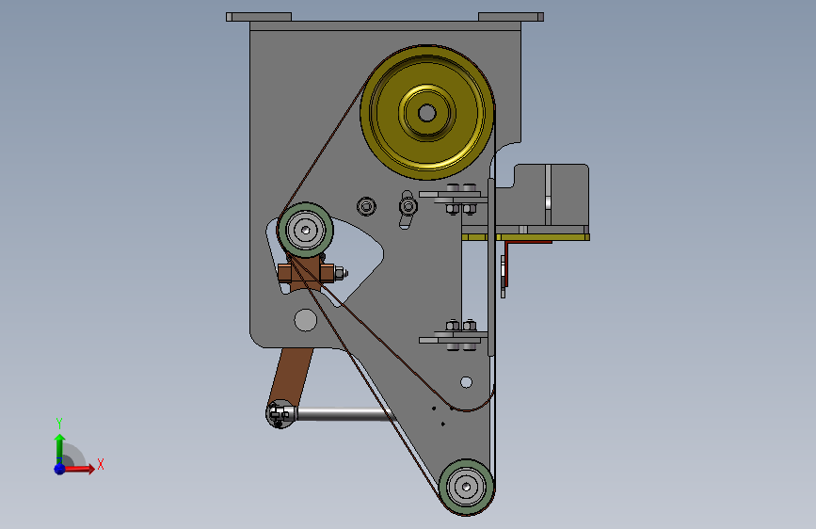
Task: Select the bottom green roller
Action: click(466, 487)
